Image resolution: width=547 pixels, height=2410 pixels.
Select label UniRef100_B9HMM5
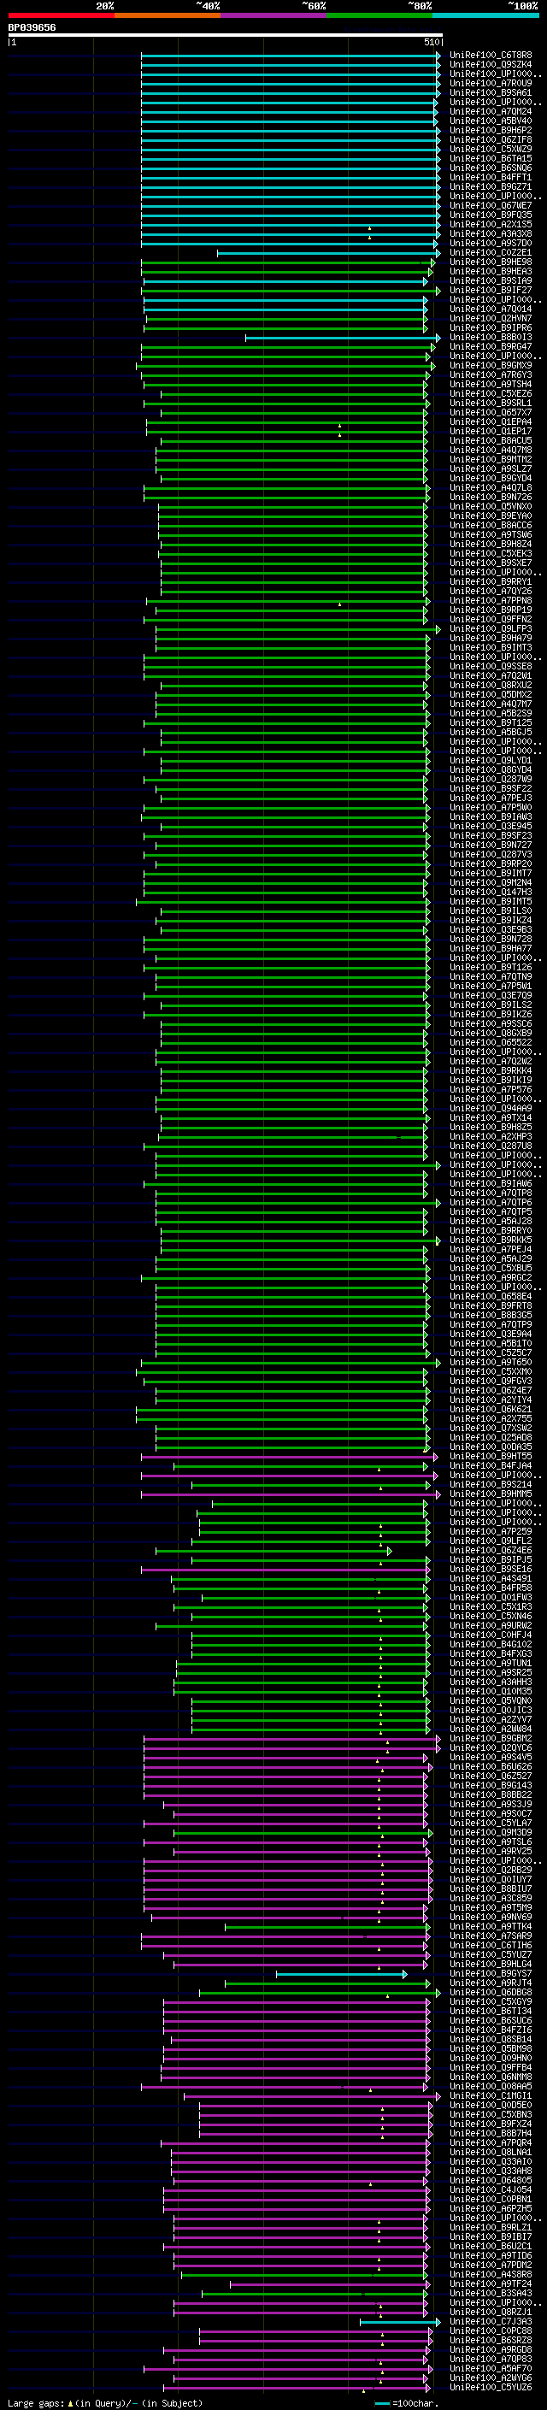click(491, 1494)
